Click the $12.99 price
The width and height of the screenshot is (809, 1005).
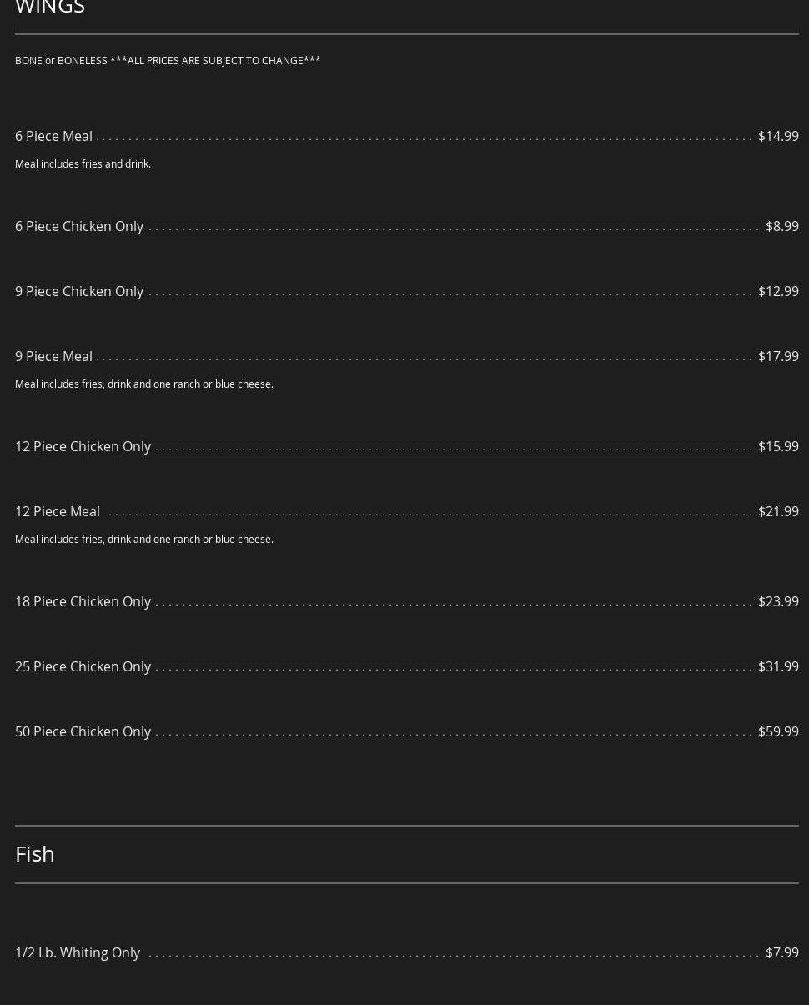click(777, 291)
